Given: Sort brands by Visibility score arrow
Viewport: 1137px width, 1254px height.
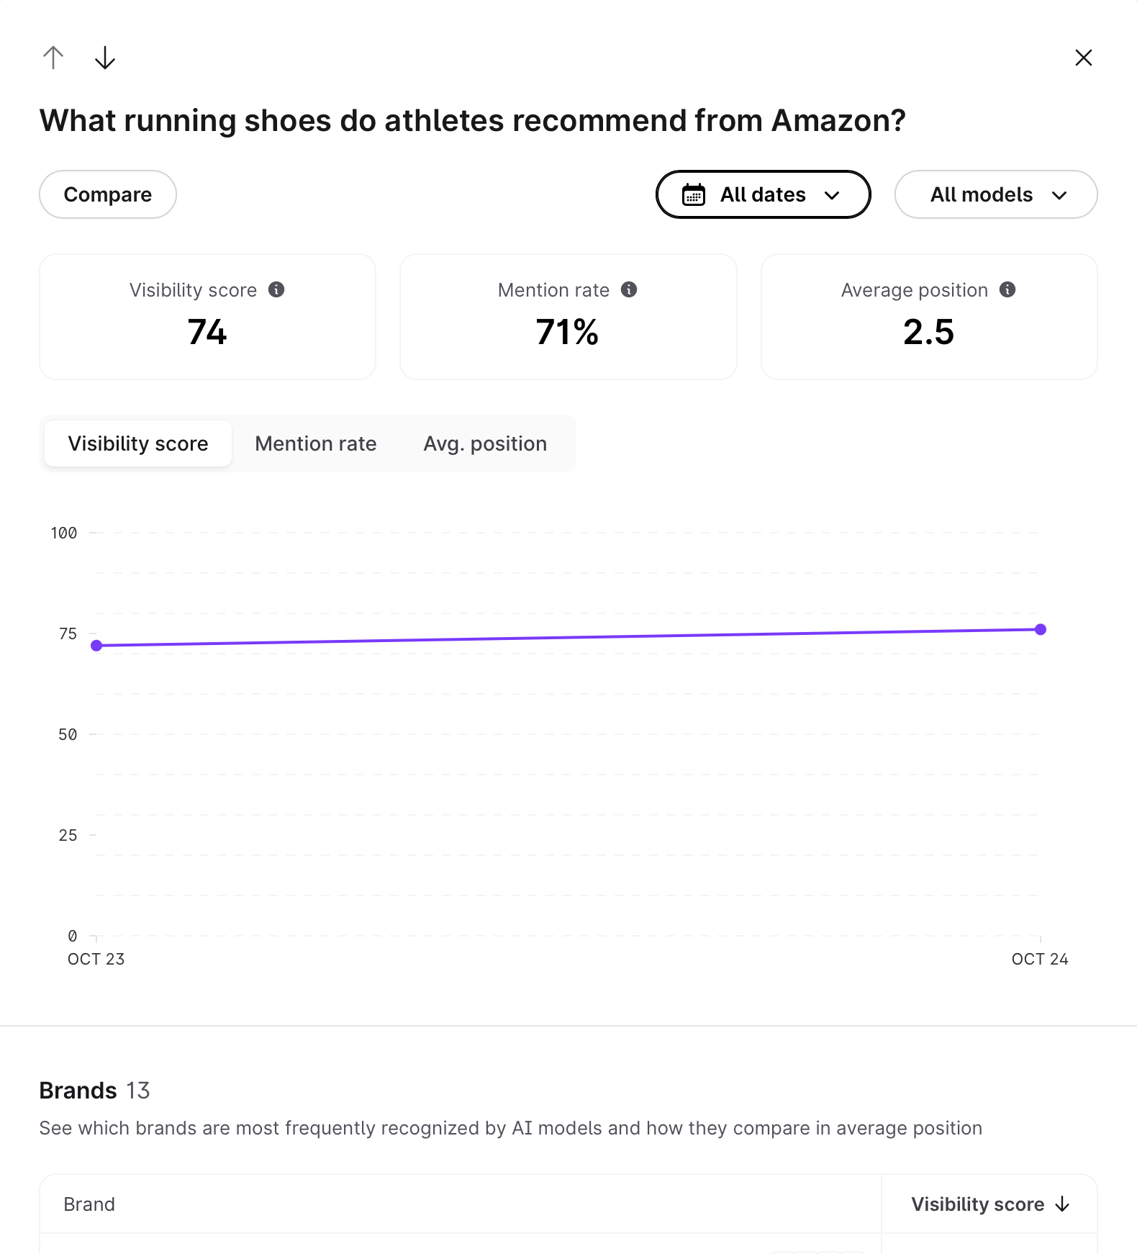Looking at the screenshot, I should pyautogui.click(x=1063, y=1204).
